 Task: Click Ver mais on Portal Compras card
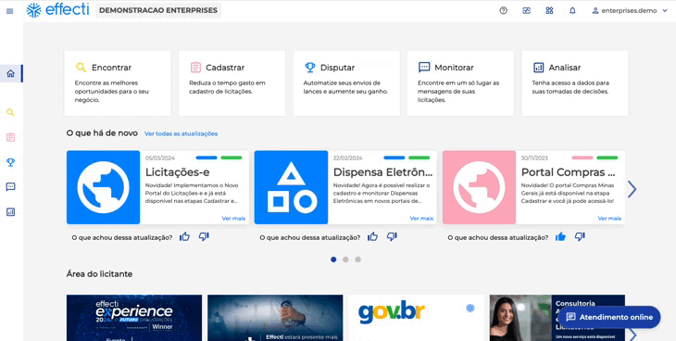click(609, 219)
